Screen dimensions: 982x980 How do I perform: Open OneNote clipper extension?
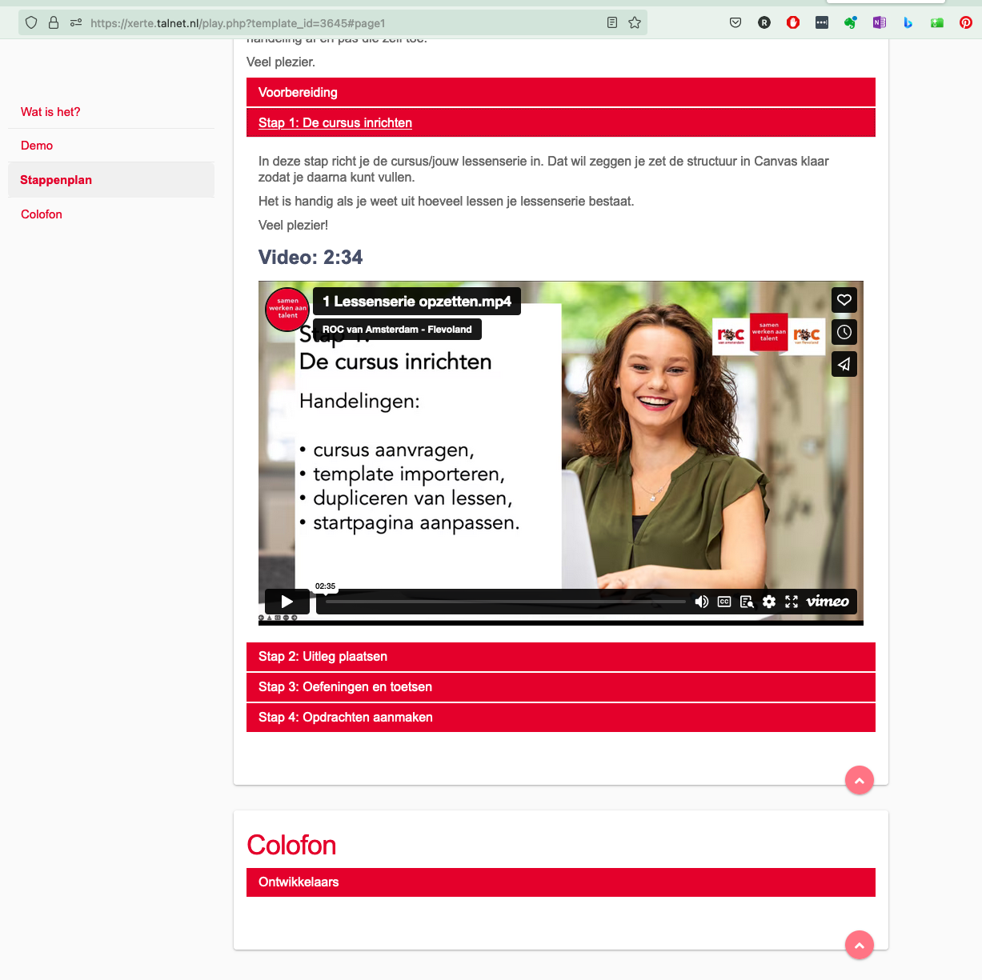pyautogui.click(x=880, y=22)
